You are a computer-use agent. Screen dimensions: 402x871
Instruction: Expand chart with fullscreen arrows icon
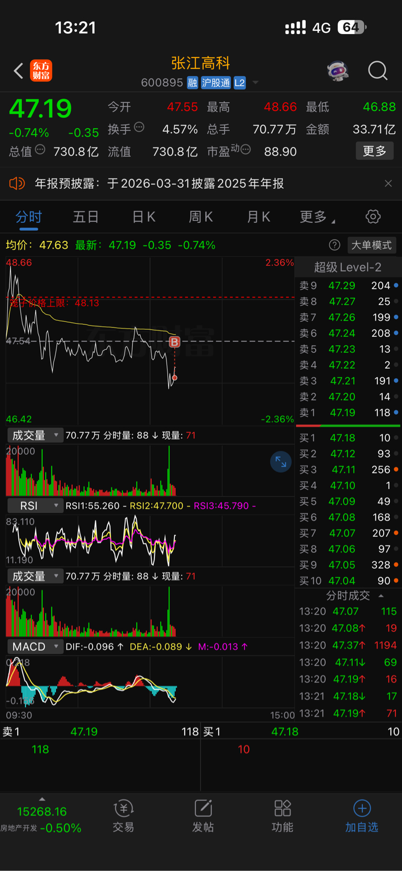pyautogui.click(x=281, y=461)
